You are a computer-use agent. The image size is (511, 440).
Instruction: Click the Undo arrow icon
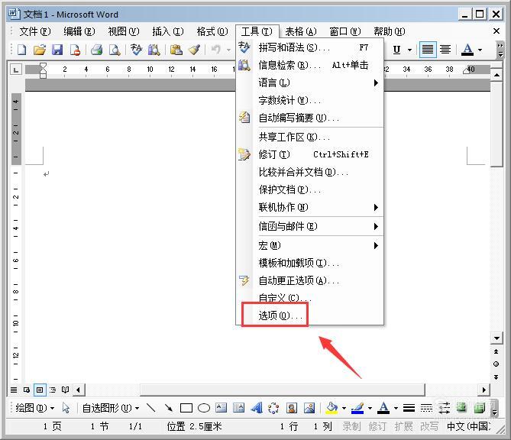click(215, 50)
